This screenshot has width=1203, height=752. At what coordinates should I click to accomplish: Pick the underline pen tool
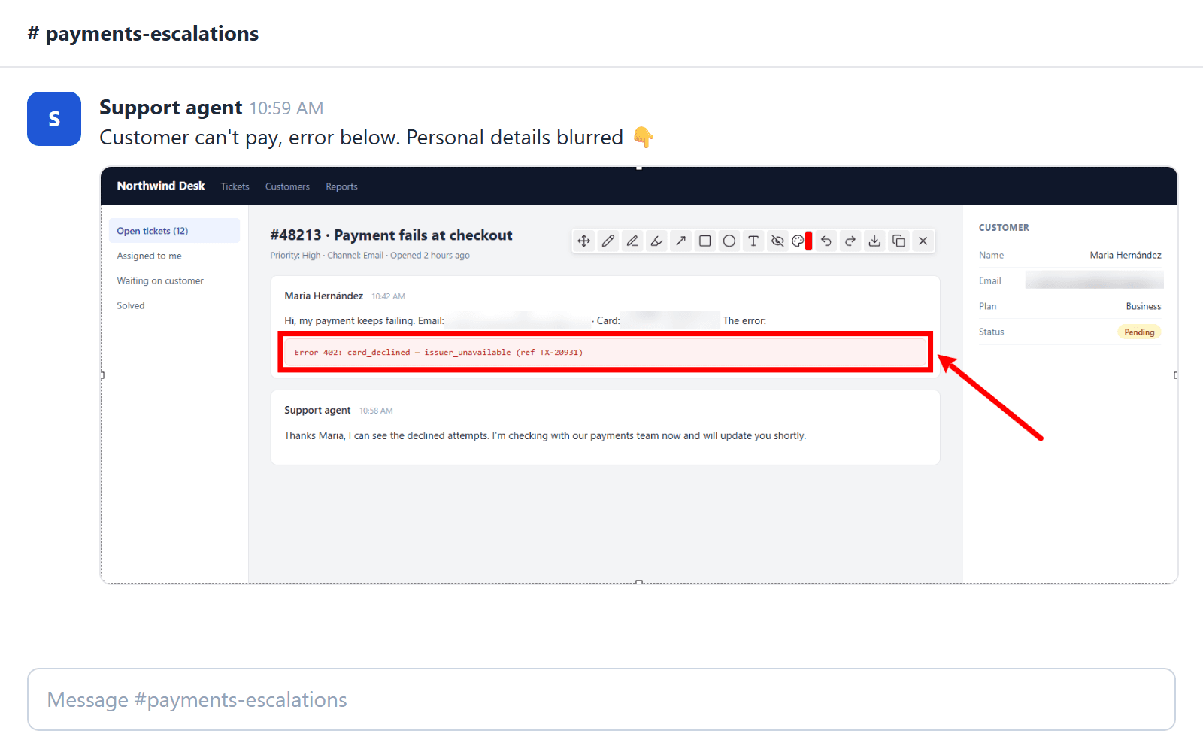pyautogui.click(x=632, y=241)
